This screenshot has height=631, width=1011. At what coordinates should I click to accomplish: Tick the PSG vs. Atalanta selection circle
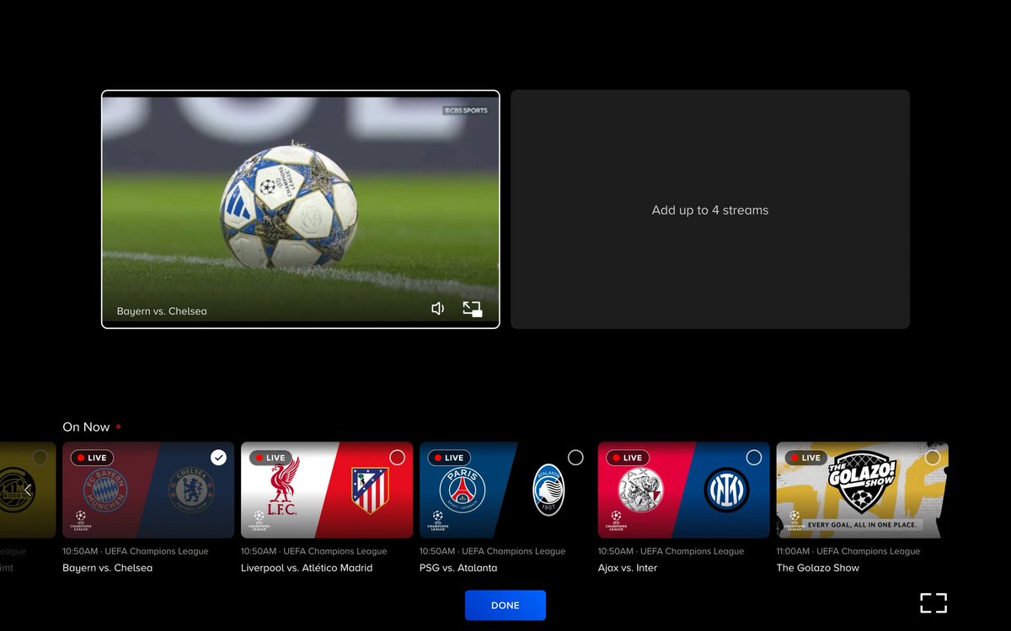[x=575, y=458]
